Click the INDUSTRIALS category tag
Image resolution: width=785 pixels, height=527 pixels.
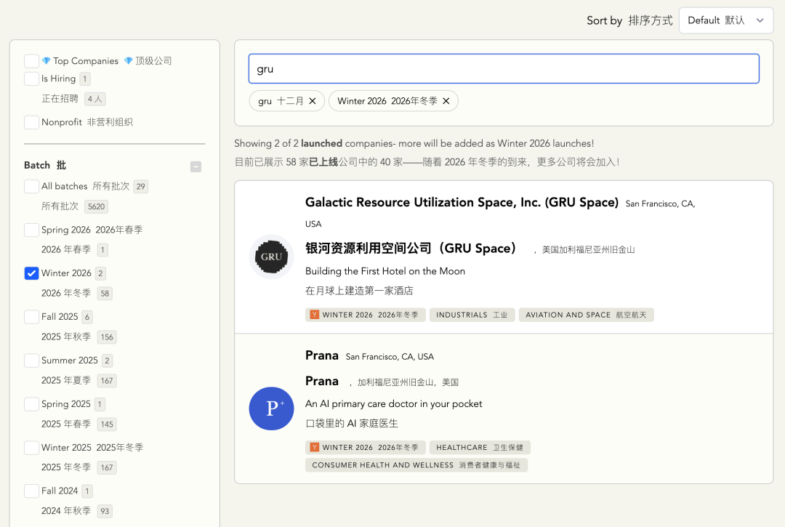coord(472,315)
